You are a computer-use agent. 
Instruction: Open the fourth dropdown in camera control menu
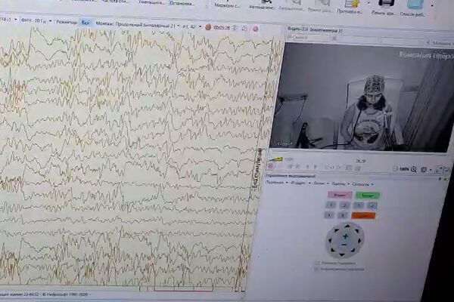click(x=340, y=183)
